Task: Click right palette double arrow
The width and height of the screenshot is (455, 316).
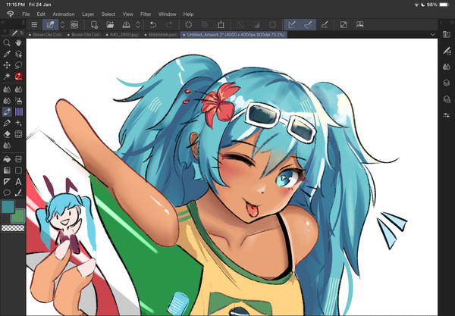Action: click(452, 22)
